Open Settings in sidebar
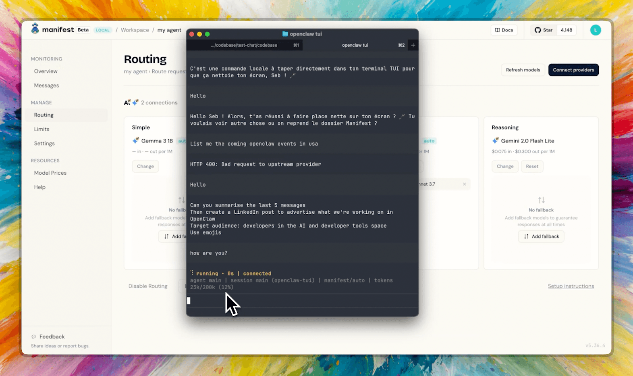Image resolution: width=633 pixels, height=376 pixels. click(44, 143)
